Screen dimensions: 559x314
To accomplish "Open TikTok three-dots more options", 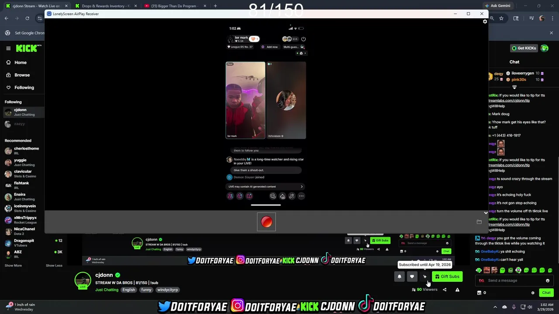I will pyautogui.click(x=301, y=196).
